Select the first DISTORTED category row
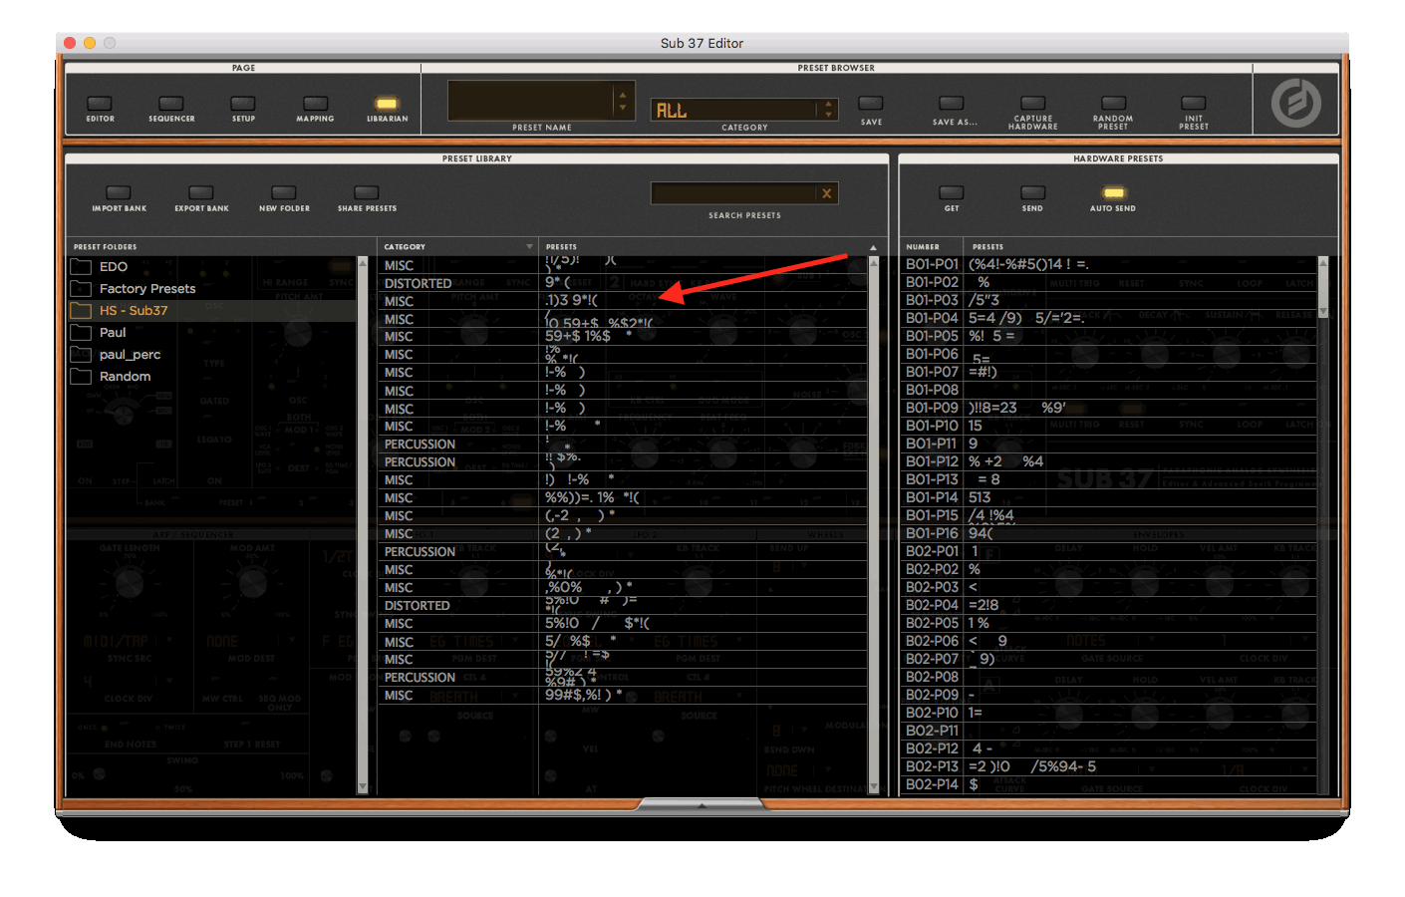 pyautogui.click(x=623, y=284)
